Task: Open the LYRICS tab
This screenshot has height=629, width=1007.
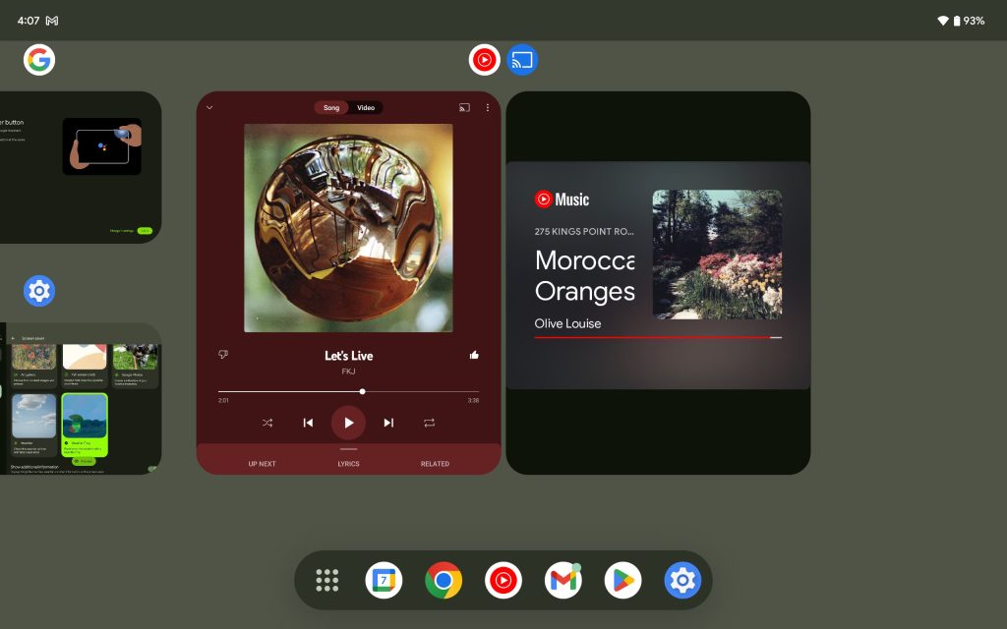Action: (348, 464)
